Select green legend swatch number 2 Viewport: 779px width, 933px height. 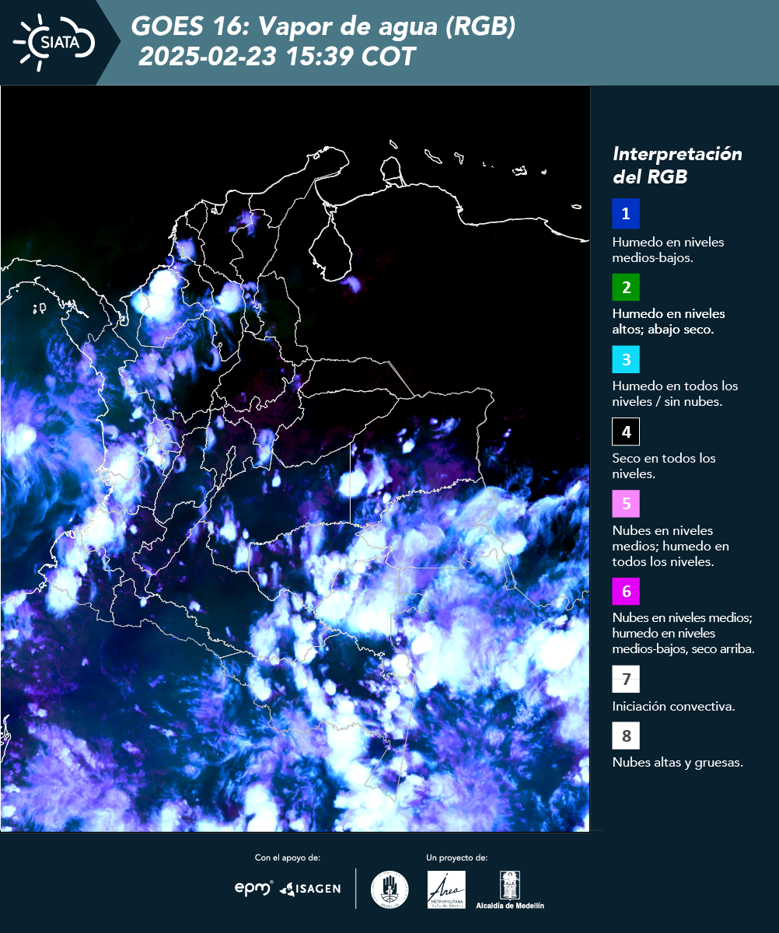pos(626,287)
